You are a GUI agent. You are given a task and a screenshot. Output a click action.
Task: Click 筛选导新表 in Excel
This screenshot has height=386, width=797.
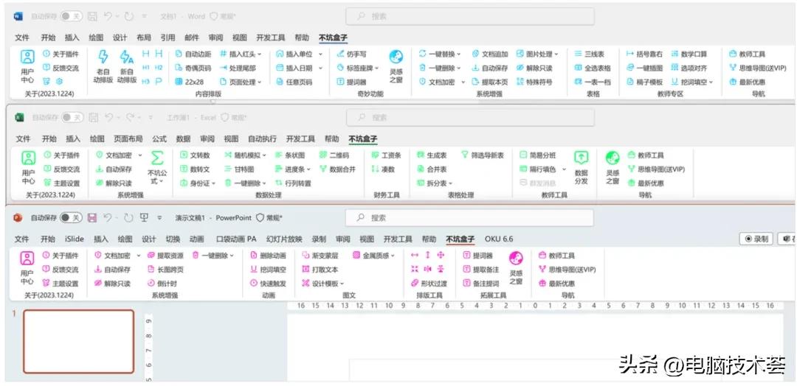[483, 155]
